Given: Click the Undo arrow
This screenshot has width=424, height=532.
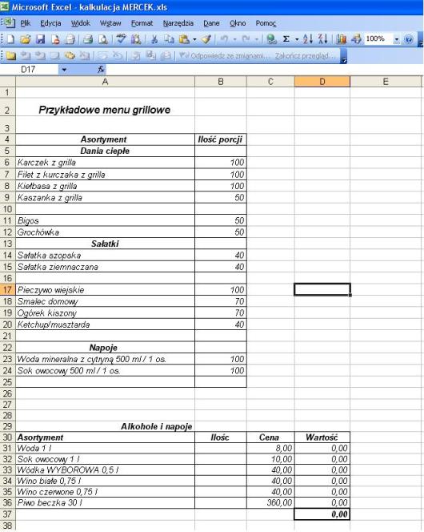Looking at the screenshot, I should point(224,39).
